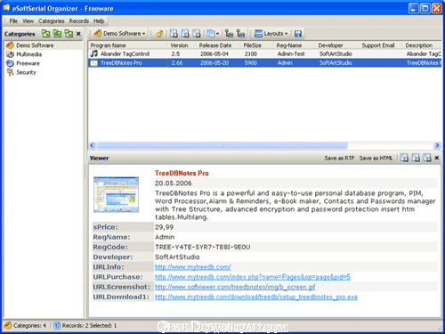The image size is (445, 334).
Task: Click the Admin-Test Reg-Name cell
Action: 291,54
